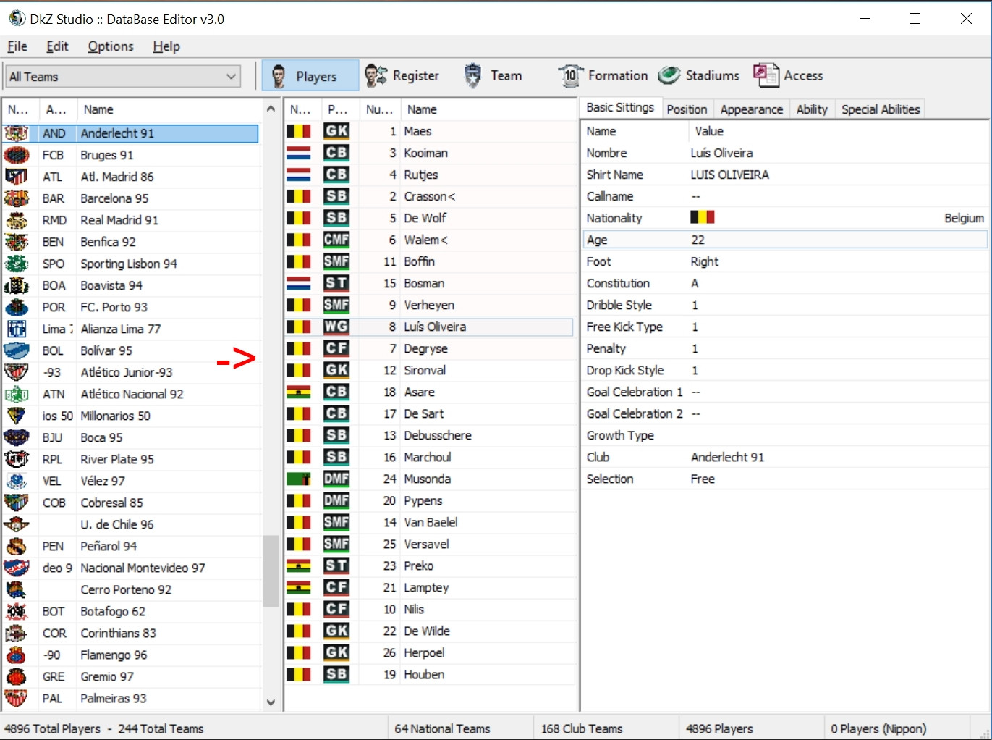Open the Register section
The image size is (992, 740).
[x=402, y=75]
